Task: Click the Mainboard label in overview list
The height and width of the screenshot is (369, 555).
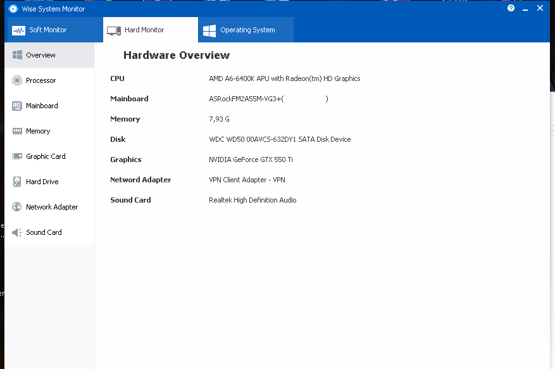Action: coord(129,99)
